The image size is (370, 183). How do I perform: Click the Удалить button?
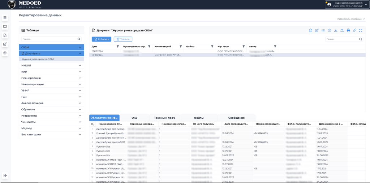[123, 39]
